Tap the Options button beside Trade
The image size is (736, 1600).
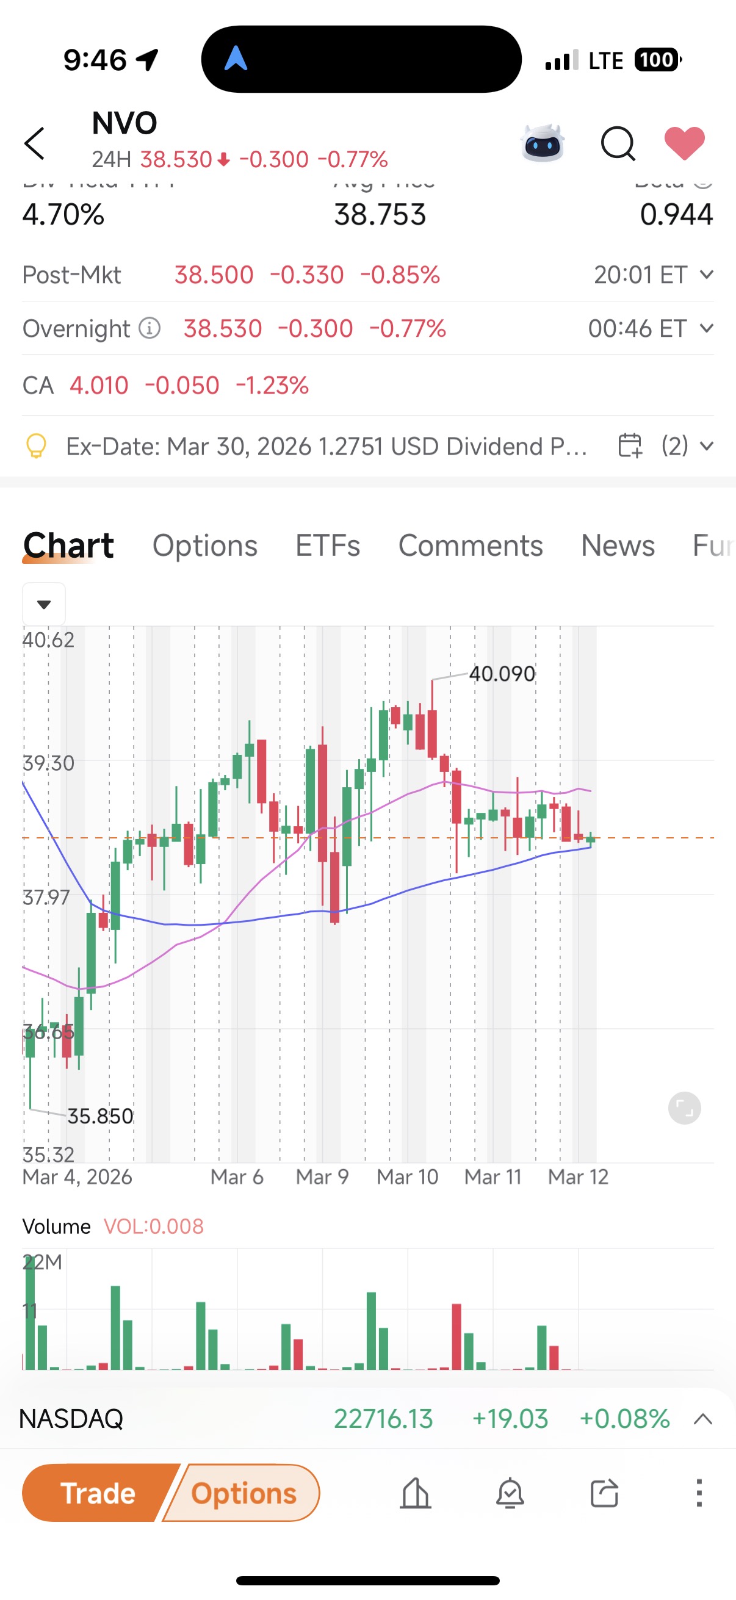[x=244, y=1493]
